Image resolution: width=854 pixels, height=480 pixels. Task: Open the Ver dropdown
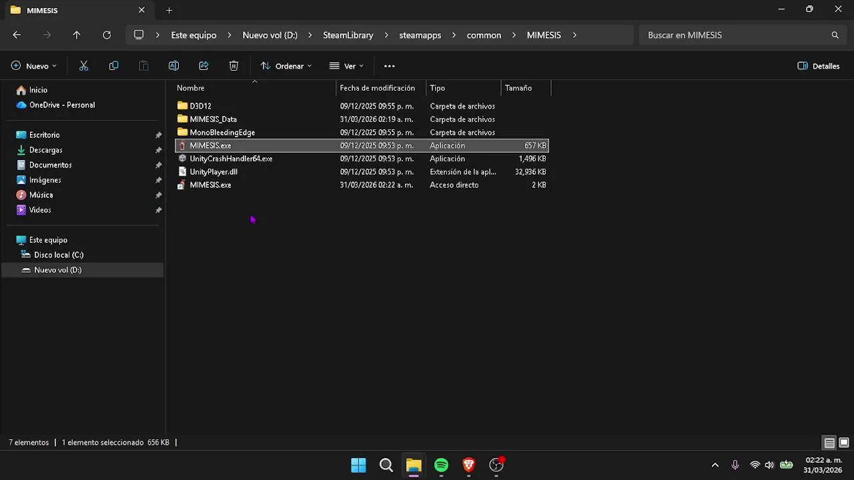pyautogui.click(x=346, y=66)
